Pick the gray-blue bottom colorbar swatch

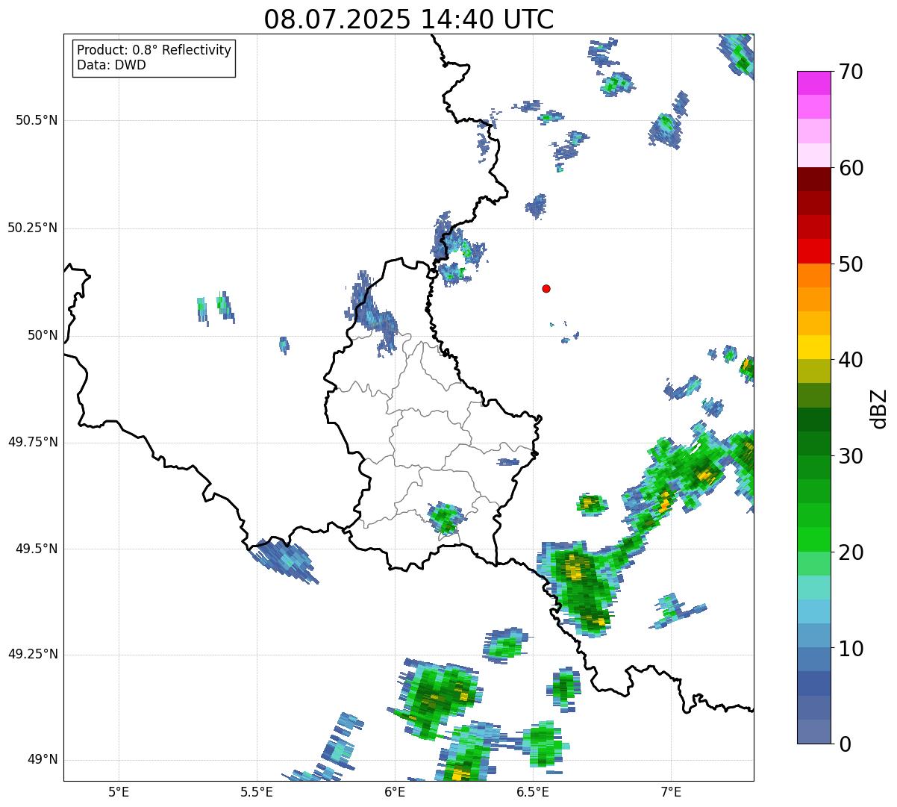[x=814, y=732]
